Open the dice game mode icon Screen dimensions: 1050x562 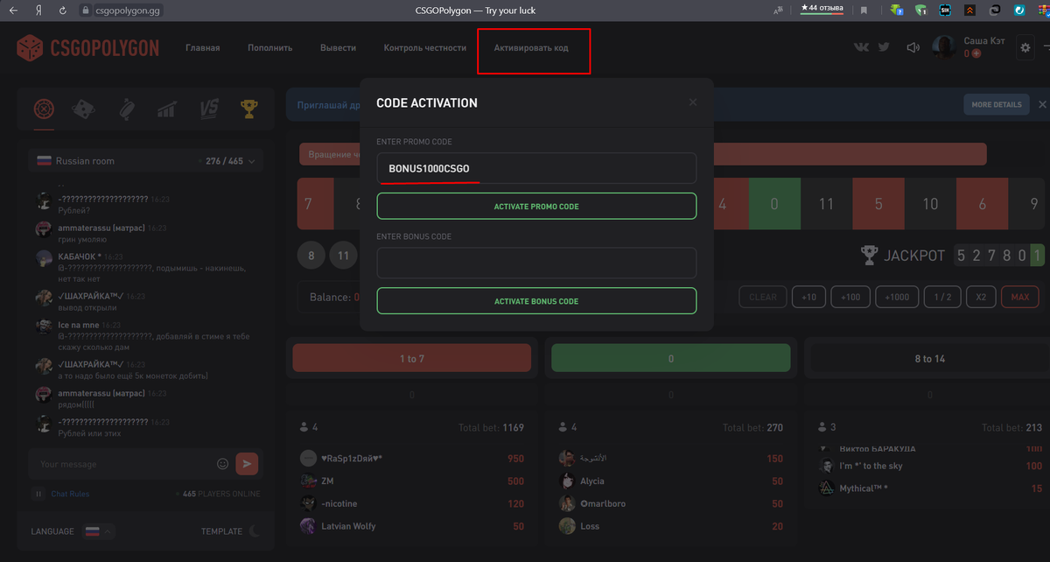[x=85, y=109]
